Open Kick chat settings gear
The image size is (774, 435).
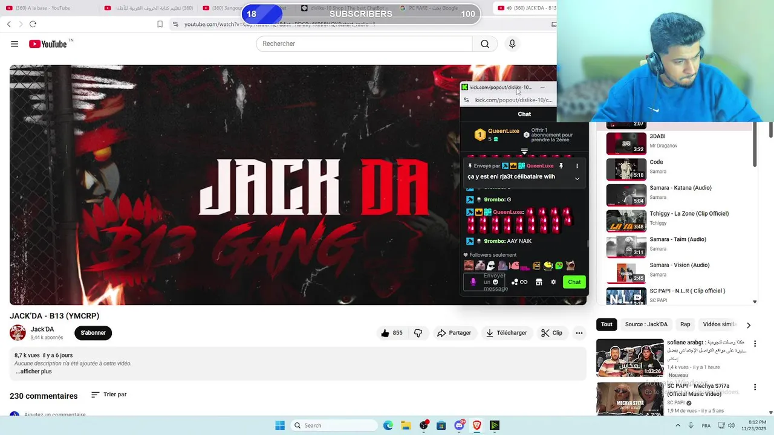[x=553, y=282]
